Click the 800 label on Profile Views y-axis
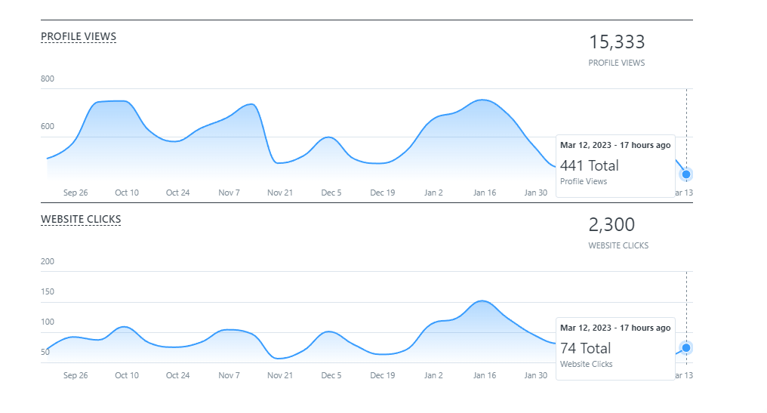This screenshot has height=413, width=767. 48,79
